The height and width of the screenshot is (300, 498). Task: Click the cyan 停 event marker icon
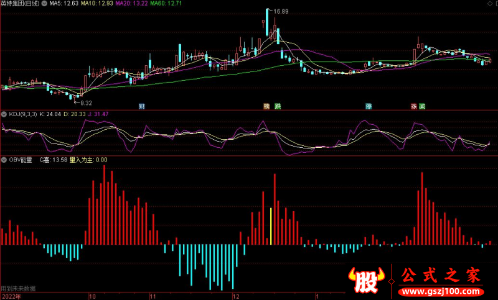coord(369,106)
